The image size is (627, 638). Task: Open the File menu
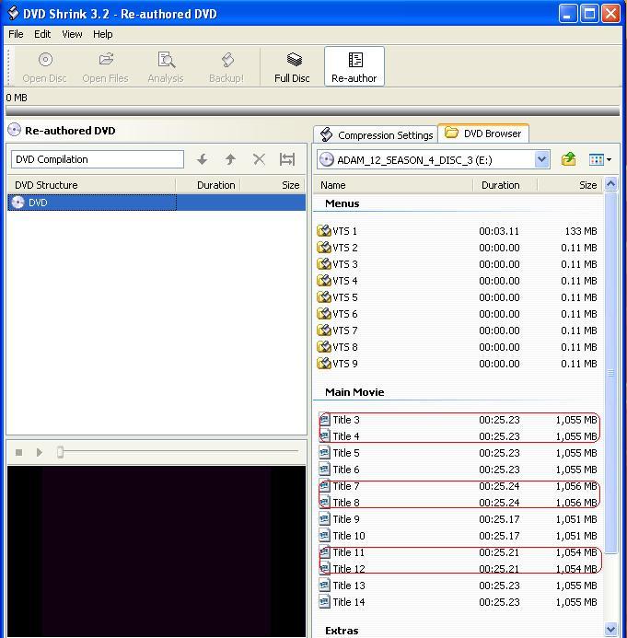click(16, 34)
